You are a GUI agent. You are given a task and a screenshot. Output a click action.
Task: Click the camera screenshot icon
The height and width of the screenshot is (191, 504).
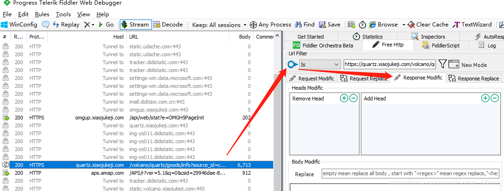tap(352, 25)
